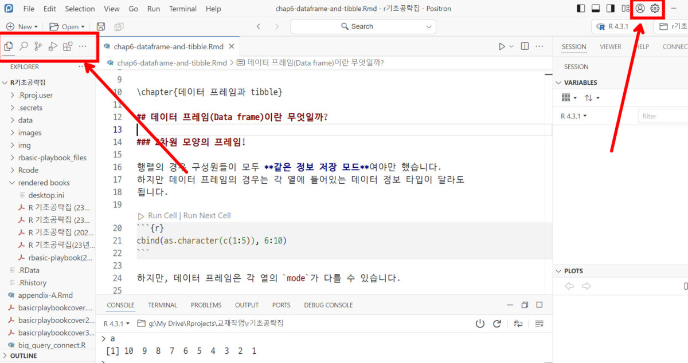
Task: Open the File menu
Action: coord(29,9)
